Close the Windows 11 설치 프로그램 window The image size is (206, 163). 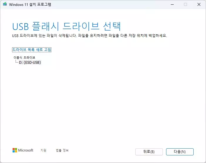click(199, 4)
